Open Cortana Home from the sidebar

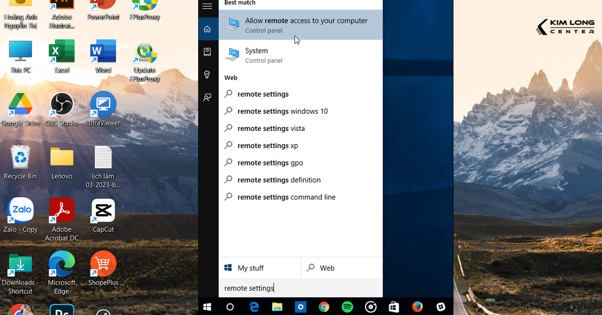coord(207,29)
